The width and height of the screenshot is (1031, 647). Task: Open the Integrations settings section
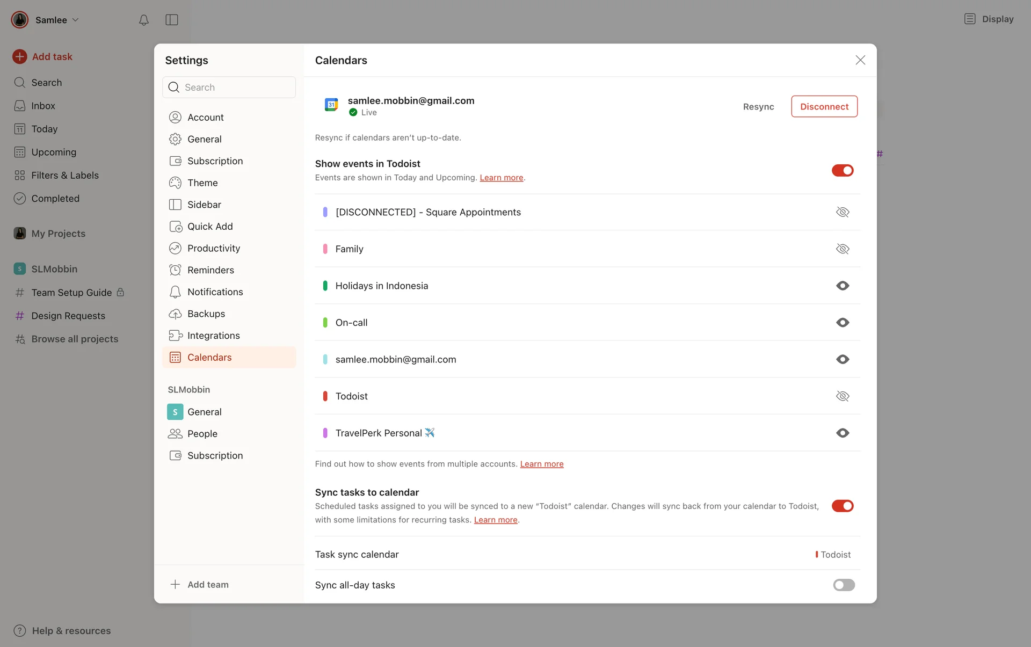coord(213,336)
